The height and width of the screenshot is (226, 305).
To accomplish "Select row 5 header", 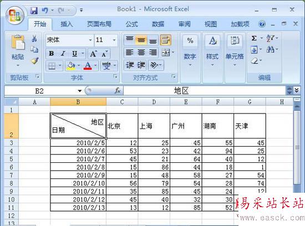I will click(x=11, y=159).
